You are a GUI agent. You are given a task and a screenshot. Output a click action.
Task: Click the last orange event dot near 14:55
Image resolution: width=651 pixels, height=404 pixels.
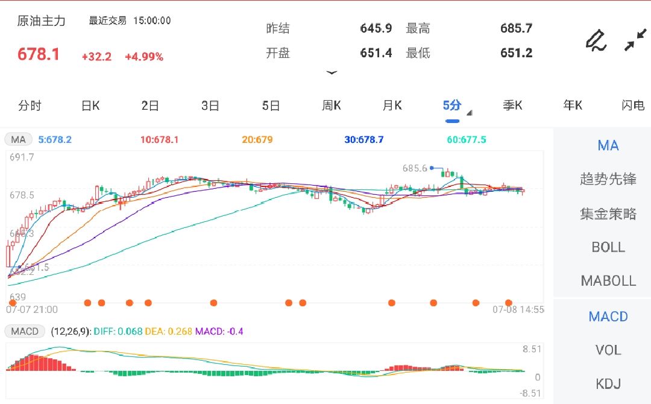509,303
